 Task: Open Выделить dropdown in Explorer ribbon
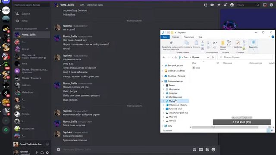tap(253, 45)
